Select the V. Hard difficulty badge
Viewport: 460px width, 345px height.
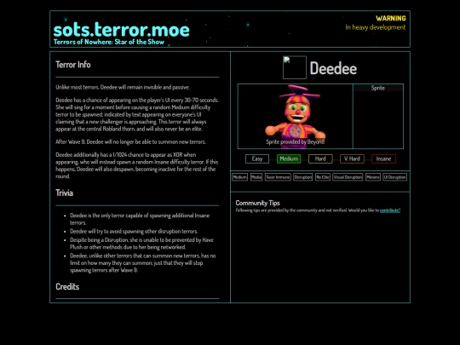352,158
